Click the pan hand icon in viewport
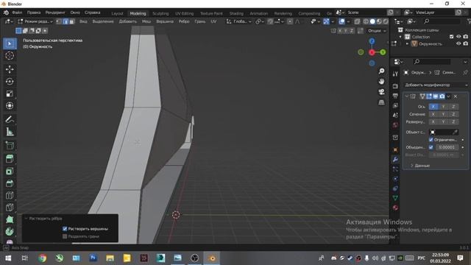471x265 pixels. pos(381,82)
